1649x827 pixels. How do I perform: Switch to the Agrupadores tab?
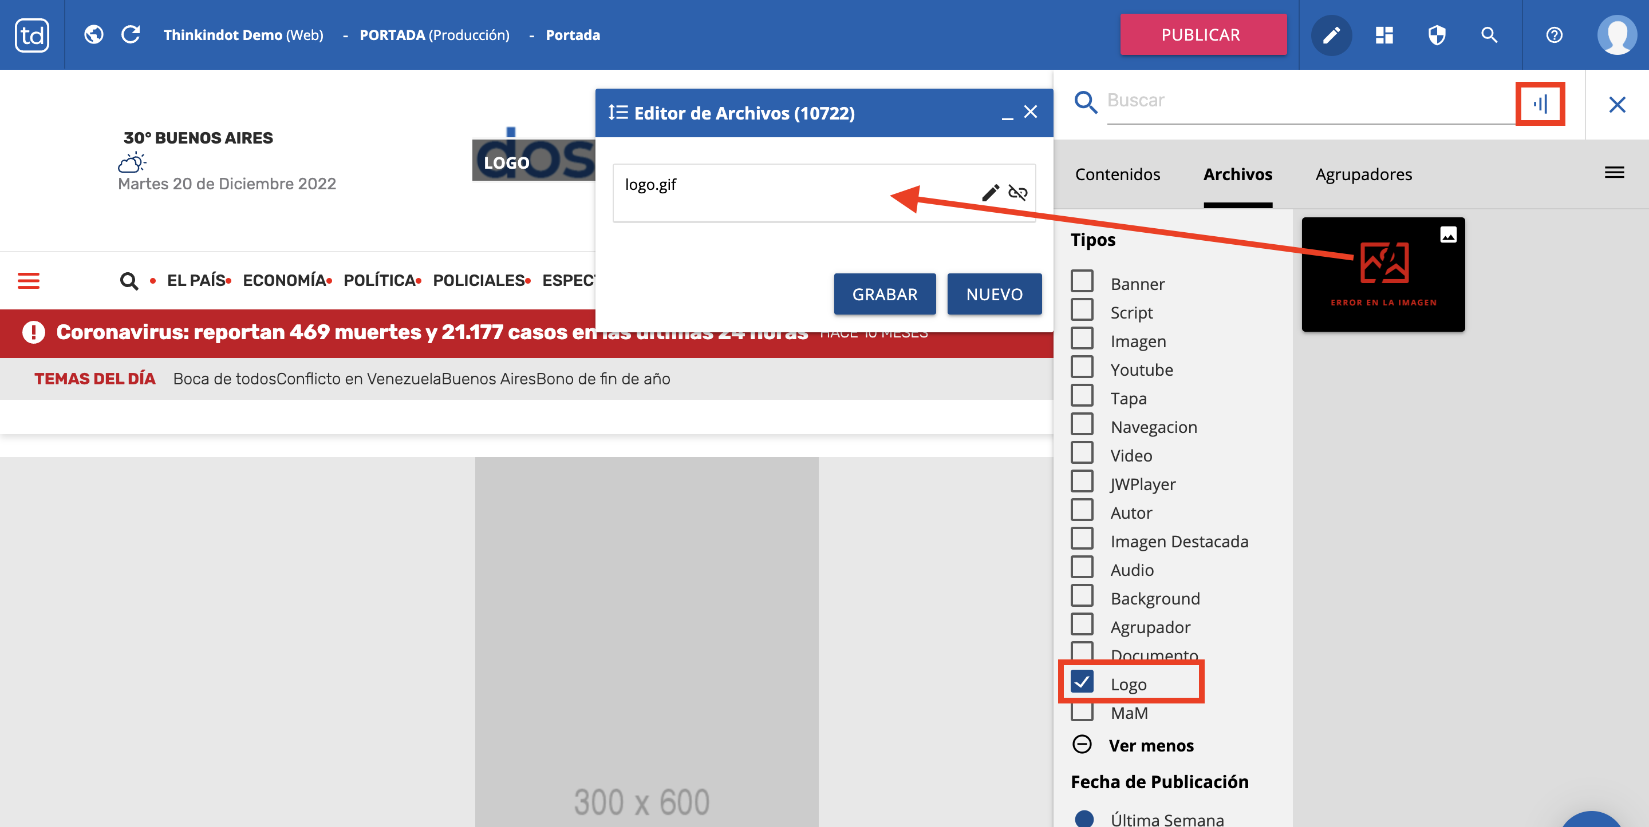tap(1363, 174)
